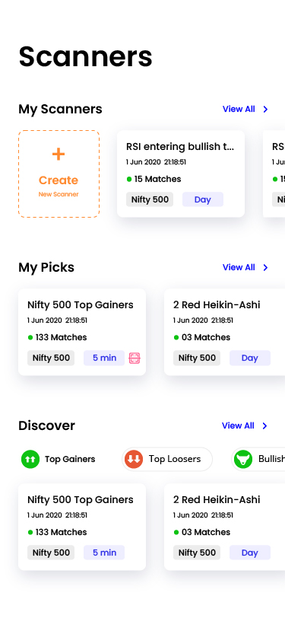The image size is (285, 618).
Task: Select the Top Loosers filter chip
Action: pyautogui.click(x=167, y=459)
